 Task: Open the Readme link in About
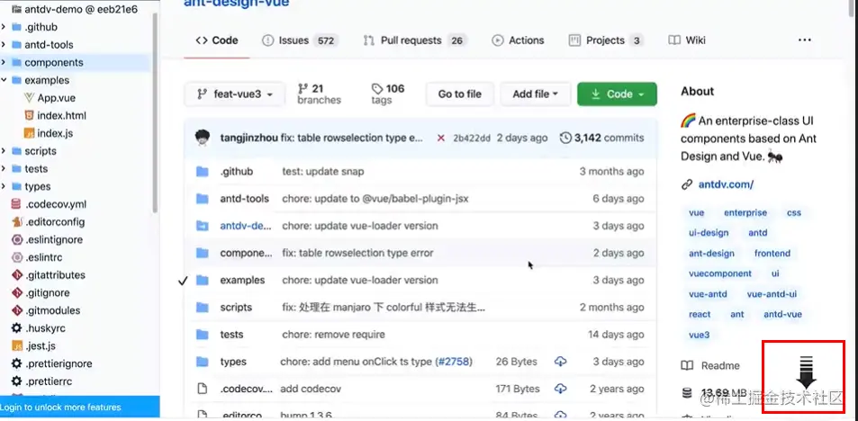click(710, 366)
